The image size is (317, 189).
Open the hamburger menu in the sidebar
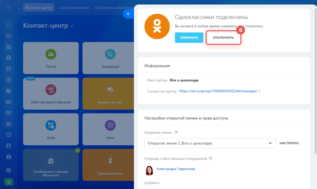click(9, 7)
